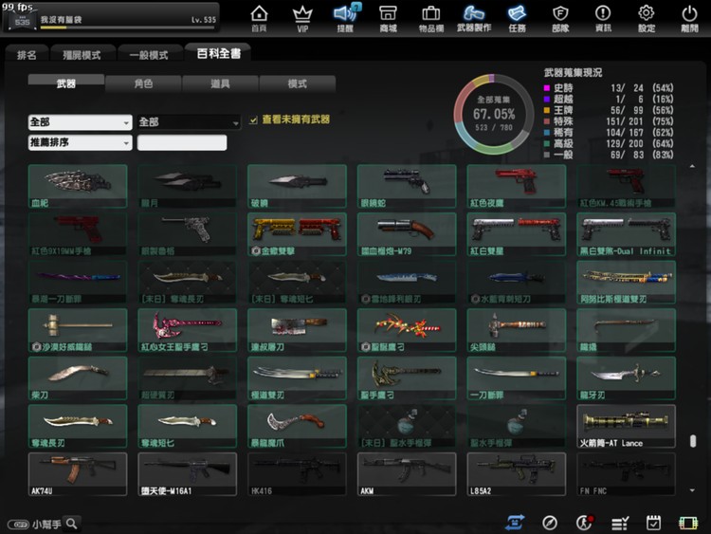Open the 任務 missions icon
The height and width of the screenshot is (534, 711).
(x=517, y=17)
